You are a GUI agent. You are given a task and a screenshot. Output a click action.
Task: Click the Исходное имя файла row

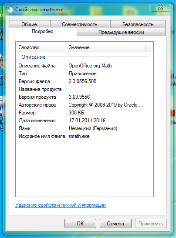(85, 136)
